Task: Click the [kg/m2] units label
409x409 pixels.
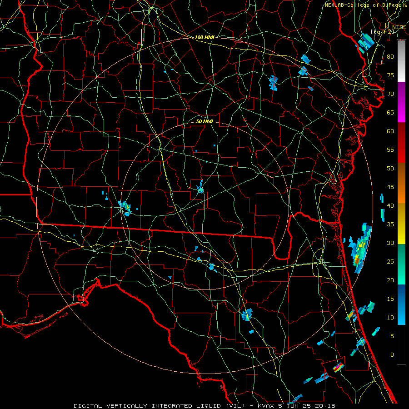Action: click(382, 31)
